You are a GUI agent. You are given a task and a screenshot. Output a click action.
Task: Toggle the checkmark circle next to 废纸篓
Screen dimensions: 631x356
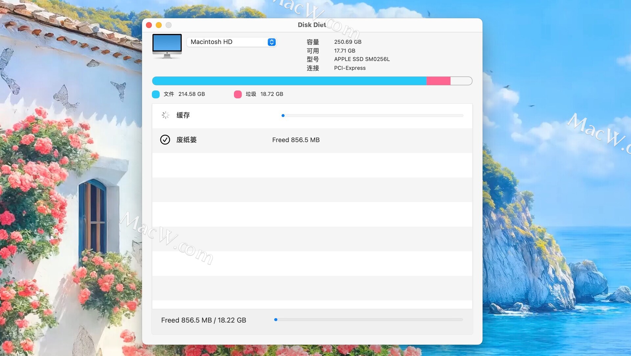[x=165, y=140]
